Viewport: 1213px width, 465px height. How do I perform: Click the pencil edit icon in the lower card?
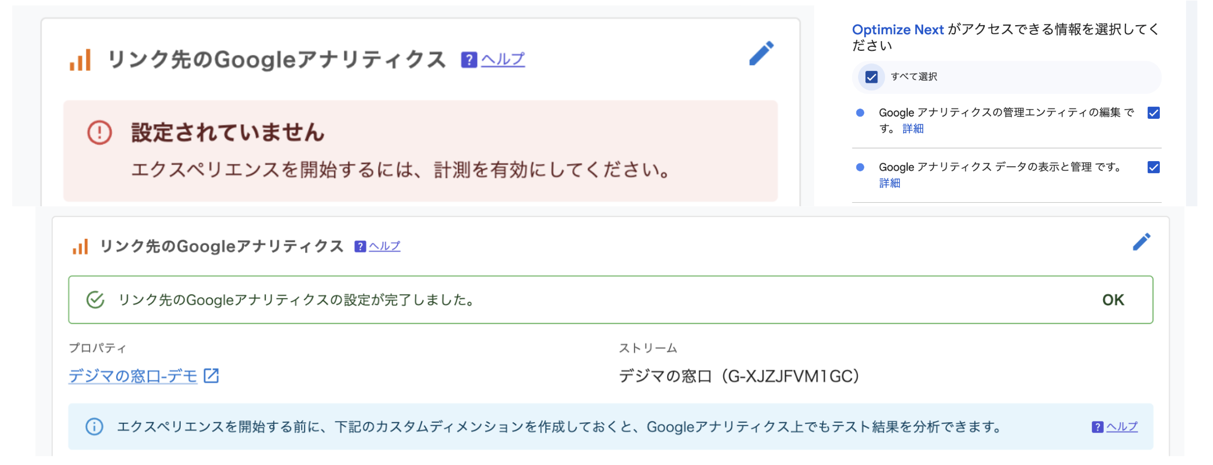(x=1141, y=242)
